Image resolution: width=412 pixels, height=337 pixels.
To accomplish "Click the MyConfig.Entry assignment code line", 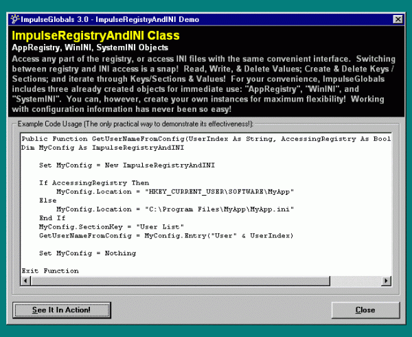I will (x=166, y=235).
